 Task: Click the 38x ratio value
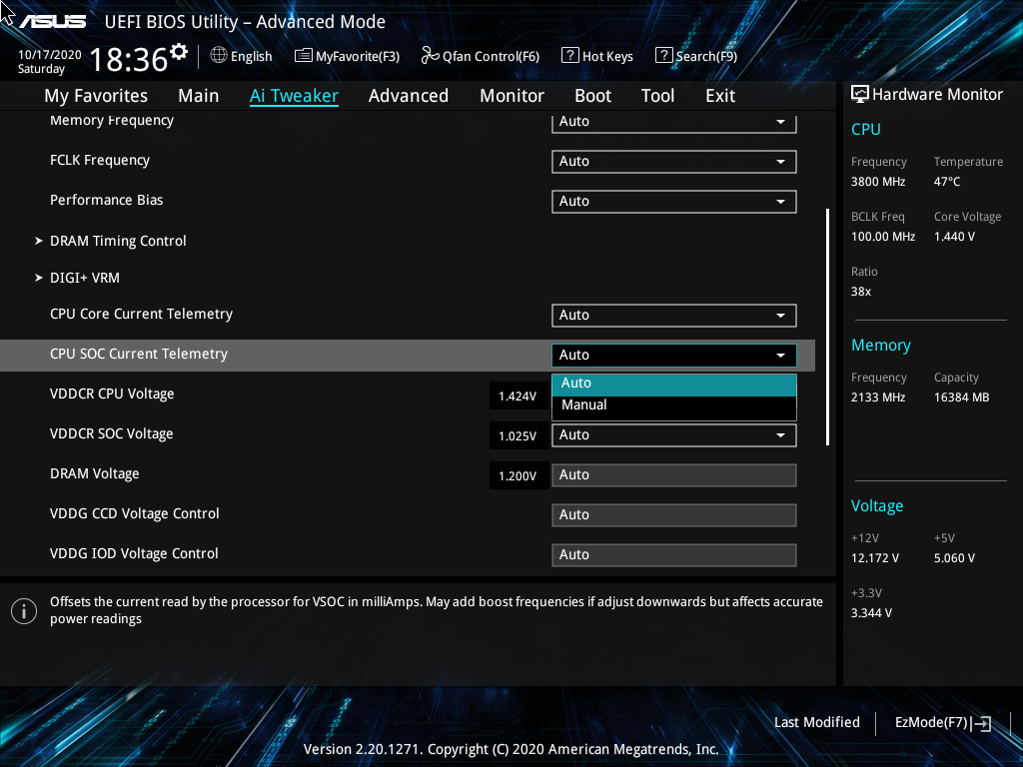[861, 292]
